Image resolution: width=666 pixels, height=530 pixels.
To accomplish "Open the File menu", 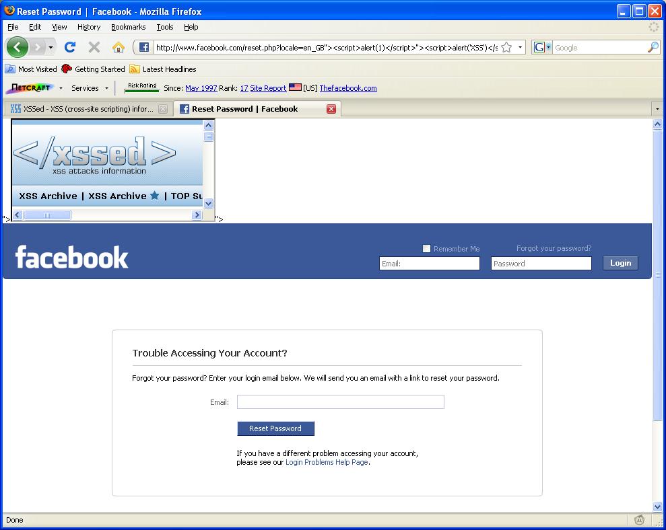I will [x=13, y=27].
